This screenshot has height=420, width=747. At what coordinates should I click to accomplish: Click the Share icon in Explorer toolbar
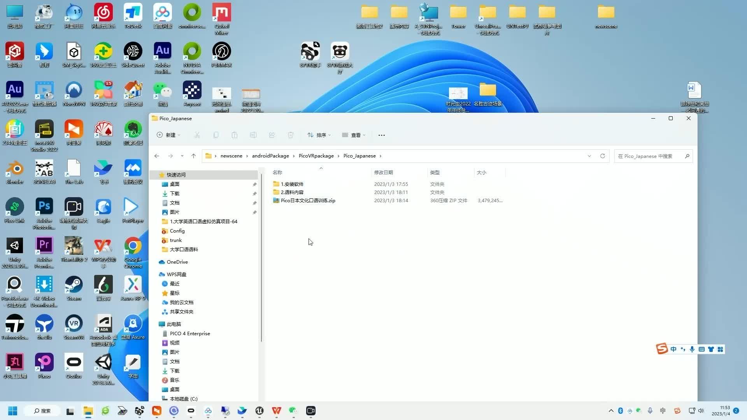pos(272,135)
